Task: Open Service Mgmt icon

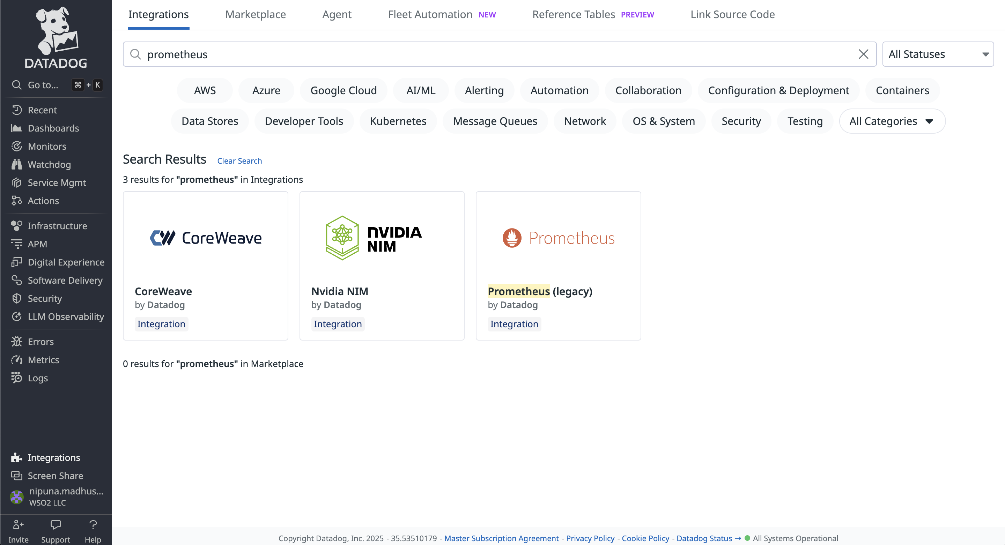Action: click(16, 182)
